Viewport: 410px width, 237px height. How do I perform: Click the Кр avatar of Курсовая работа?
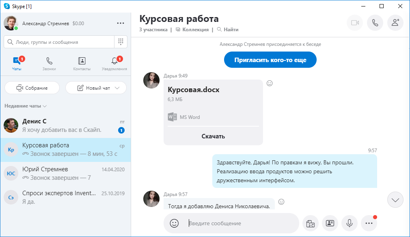[x=11, y=150]
